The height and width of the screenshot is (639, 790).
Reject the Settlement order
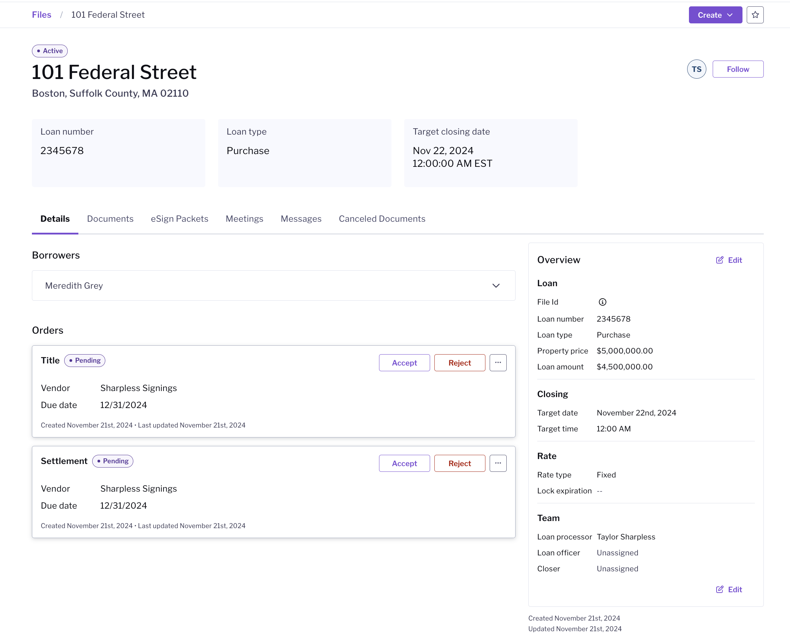460,463
